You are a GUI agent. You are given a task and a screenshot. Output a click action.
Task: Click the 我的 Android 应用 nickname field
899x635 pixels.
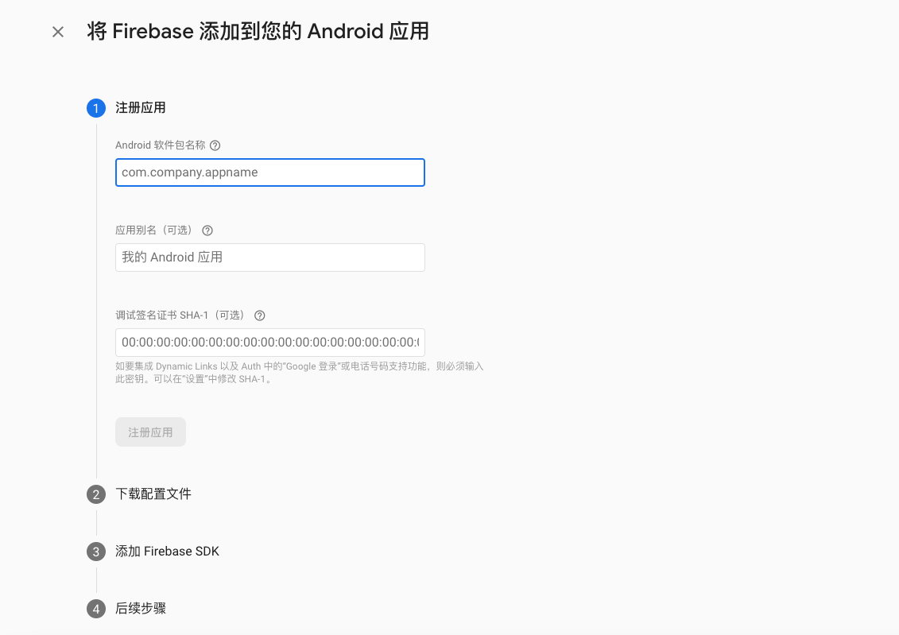[270, 257]
